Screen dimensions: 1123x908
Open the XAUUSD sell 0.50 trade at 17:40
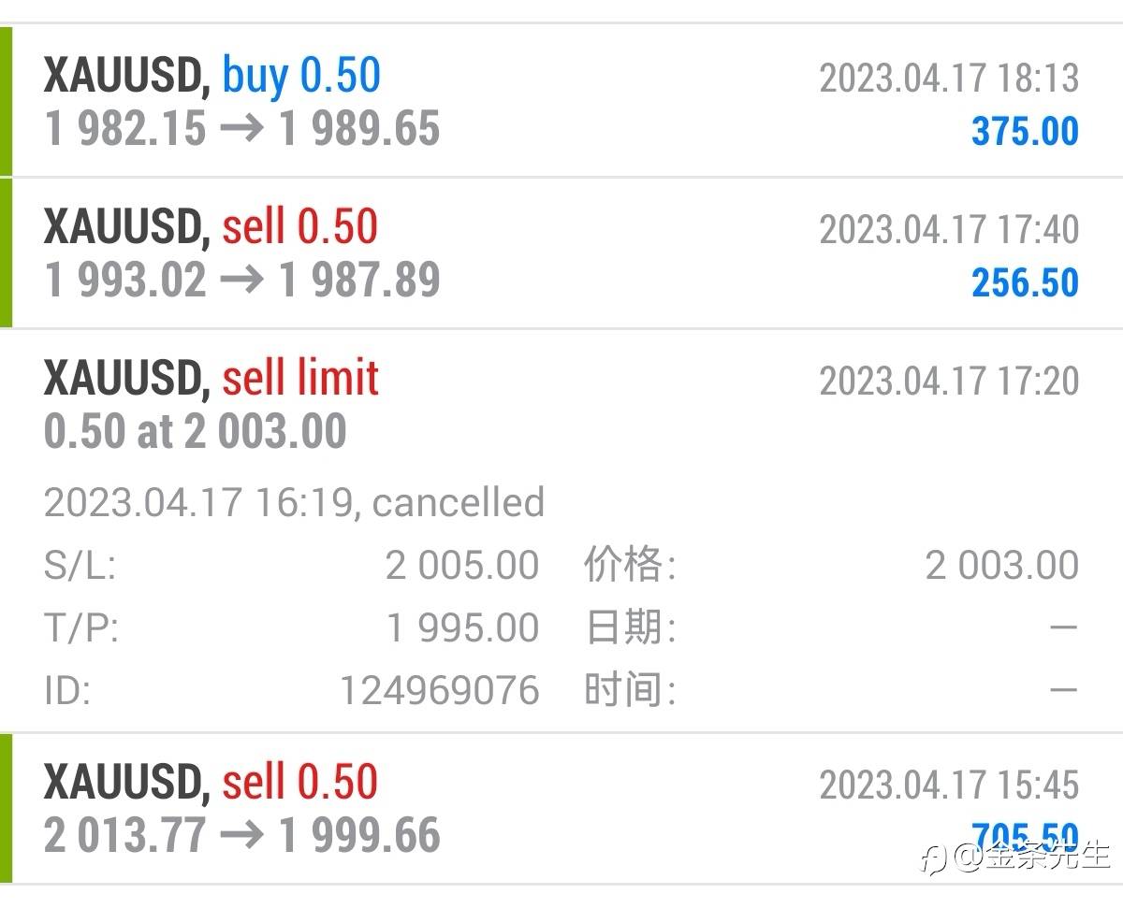(x=561, y=252)
